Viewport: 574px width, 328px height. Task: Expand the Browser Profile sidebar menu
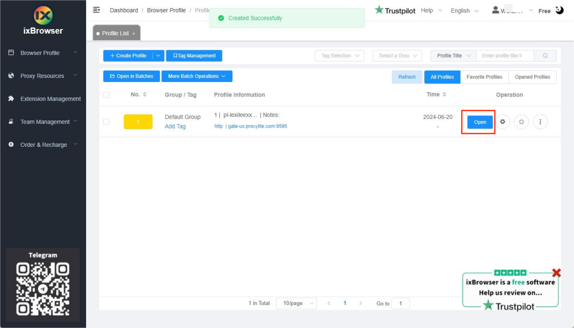pos(76,53)
